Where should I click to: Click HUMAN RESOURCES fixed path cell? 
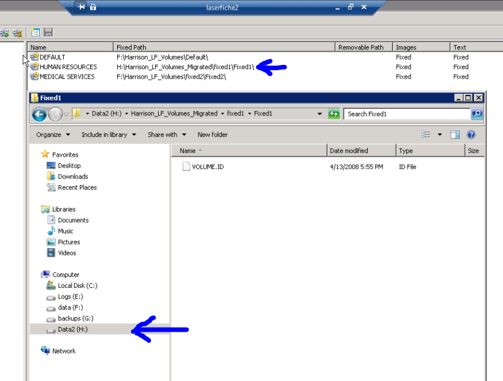[x=185, y=67]
